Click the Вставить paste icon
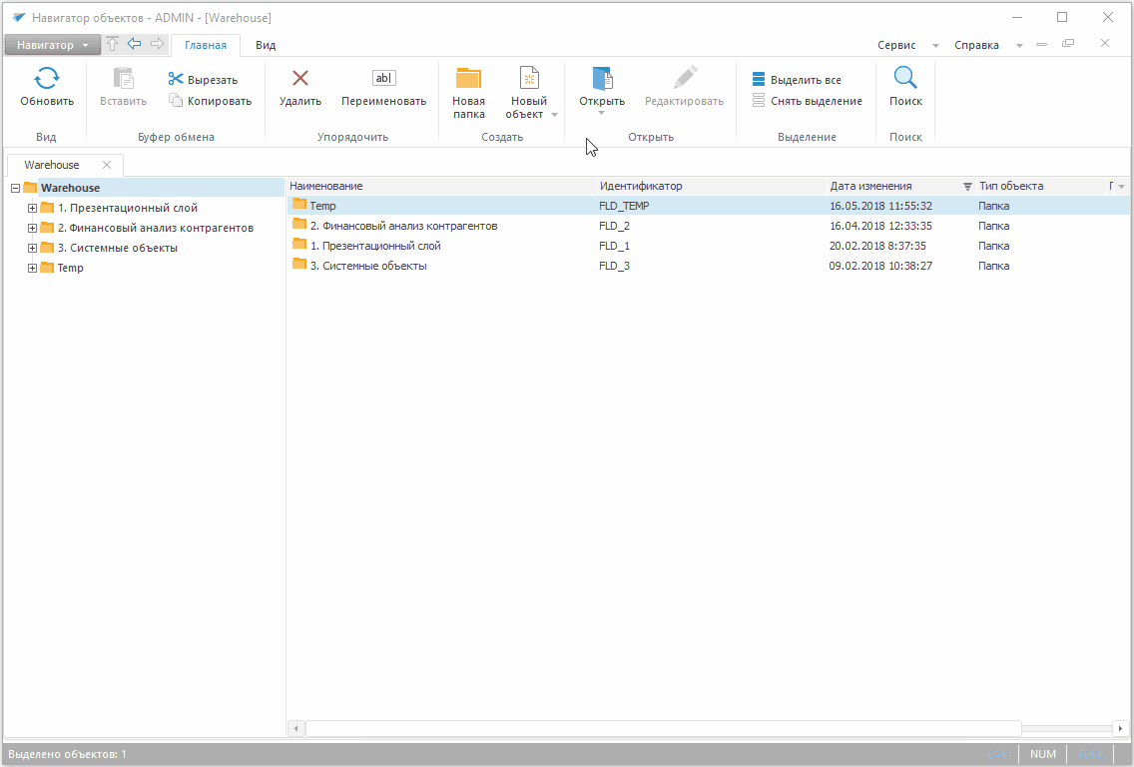The height and width of the screenshot is (767, 1134). pyautogui.click(x=123, y=78)
